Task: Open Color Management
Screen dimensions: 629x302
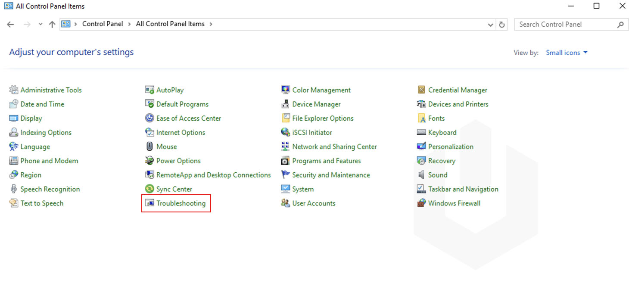Action: [x=321, y=90]
